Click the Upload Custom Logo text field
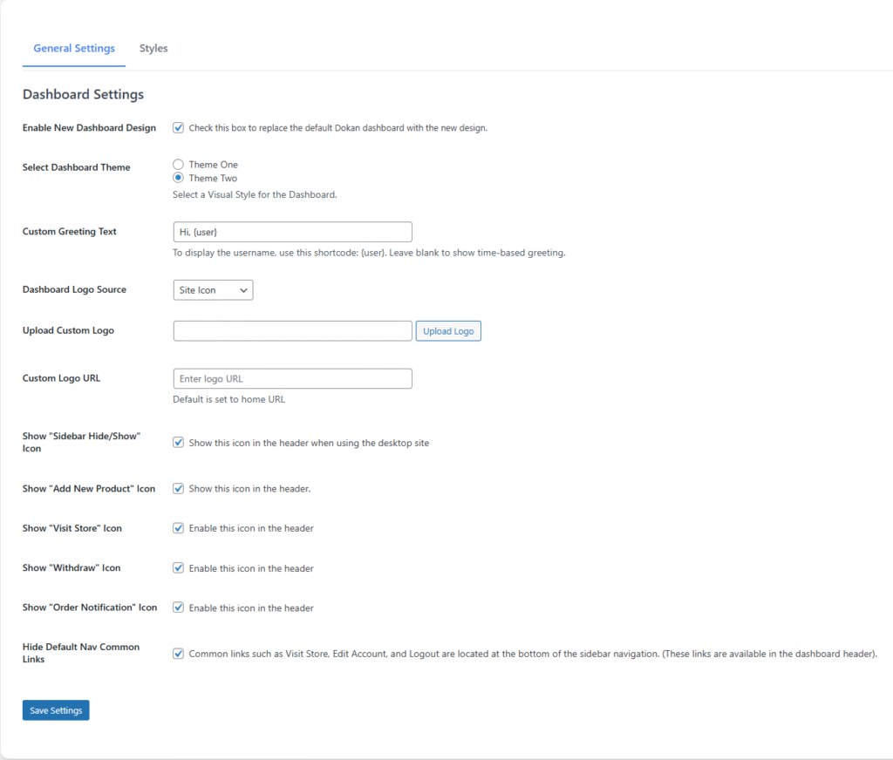893x760 pixels. point(292,331)
